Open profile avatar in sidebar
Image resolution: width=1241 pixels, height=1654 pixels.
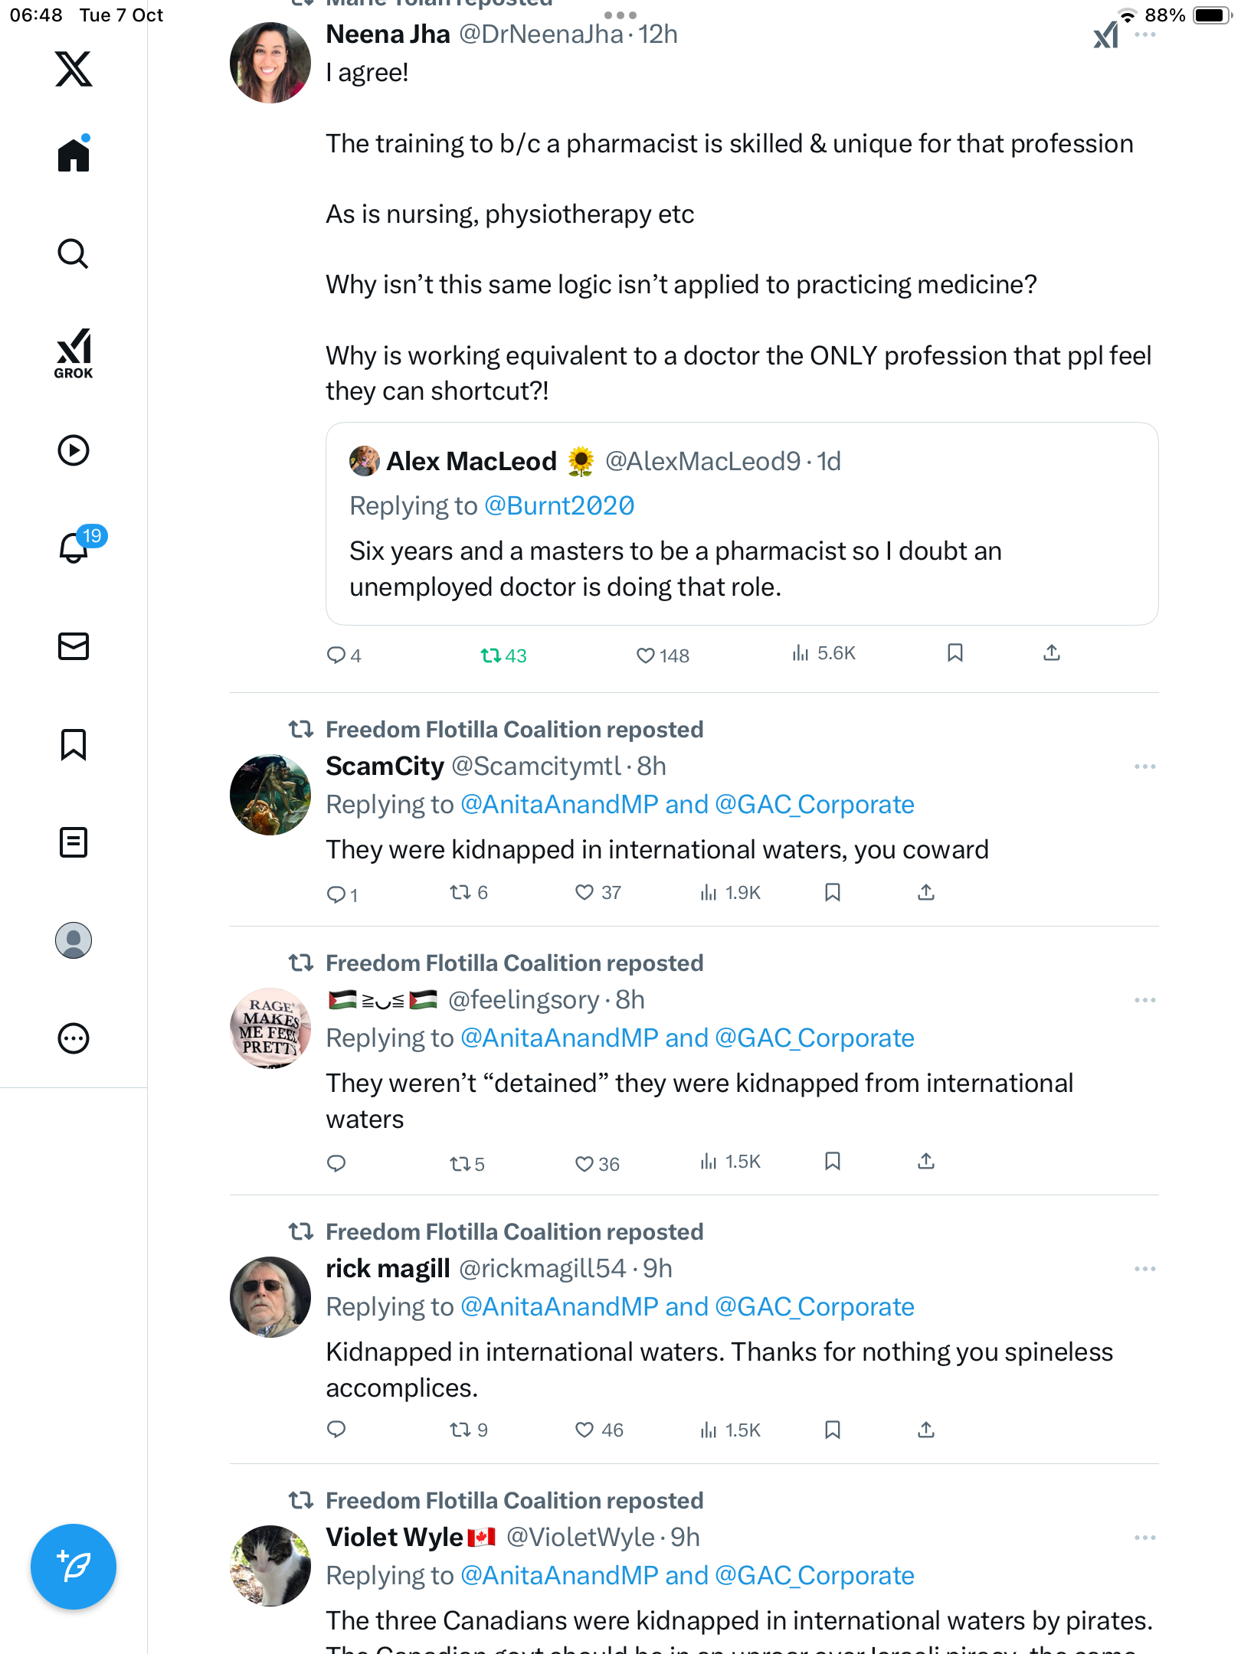[74, 940]
